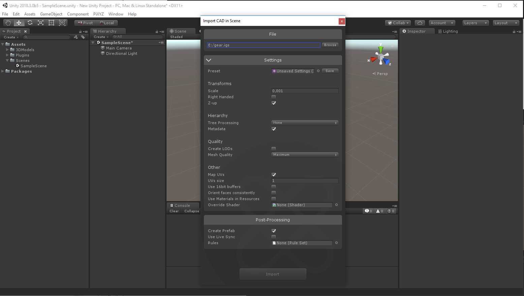Screen dimensions: 524x296
Task: Uncheck the Create Prefab checkbox
Action: point(274,231)
